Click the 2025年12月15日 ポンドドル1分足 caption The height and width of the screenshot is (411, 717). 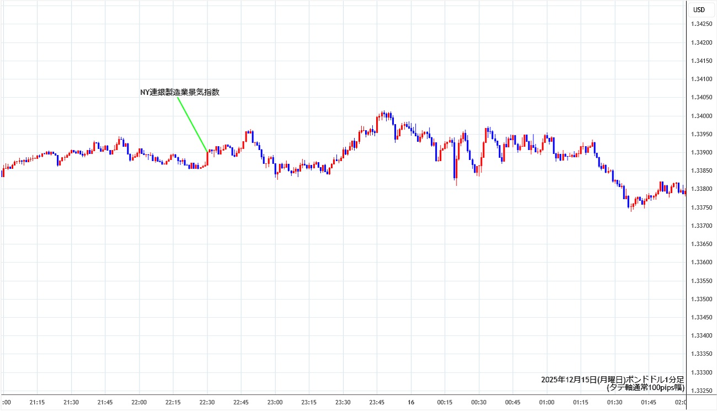pyautogui.click(x=612, y=380)
